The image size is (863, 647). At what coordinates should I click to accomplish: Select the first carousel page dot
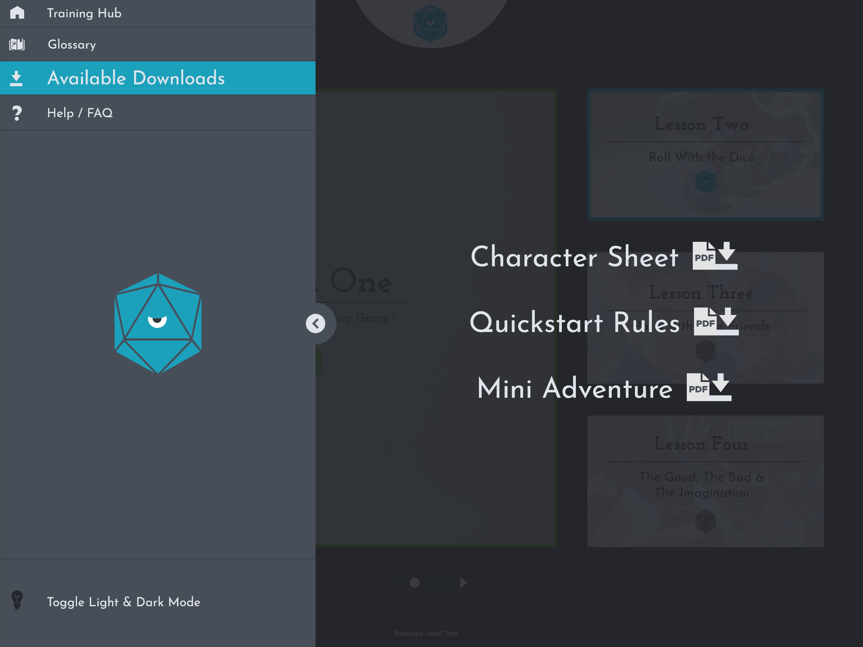pos(414,583)
